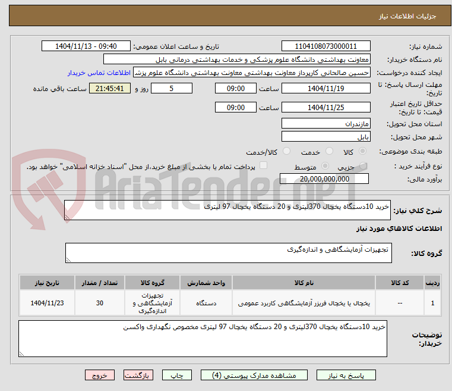Image resolution: width=452 pixels, height=391 pixels.
Task: Click the need date cell 1404/11/23
Action: tap(48, 303)
